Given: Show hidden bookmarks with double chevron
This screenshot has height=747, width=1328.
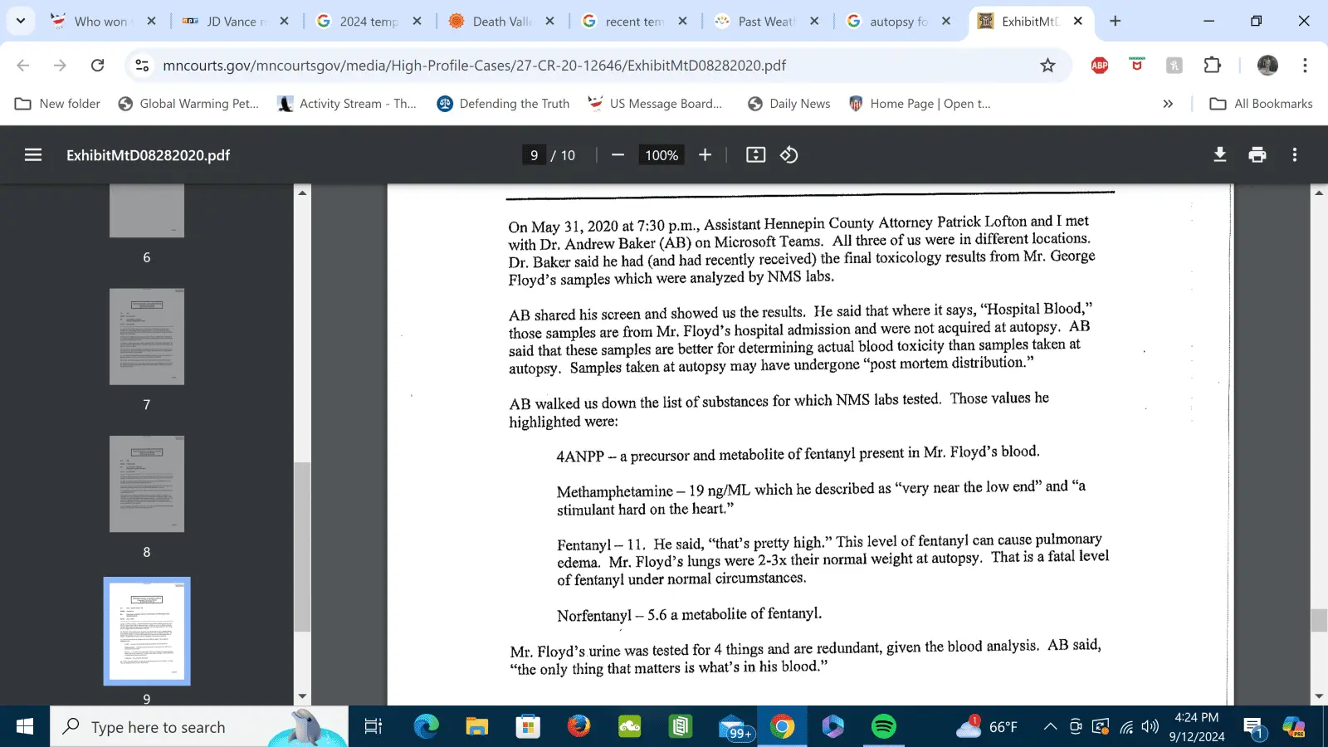Looking at the screenshot, I should [x=1168, y=104].
